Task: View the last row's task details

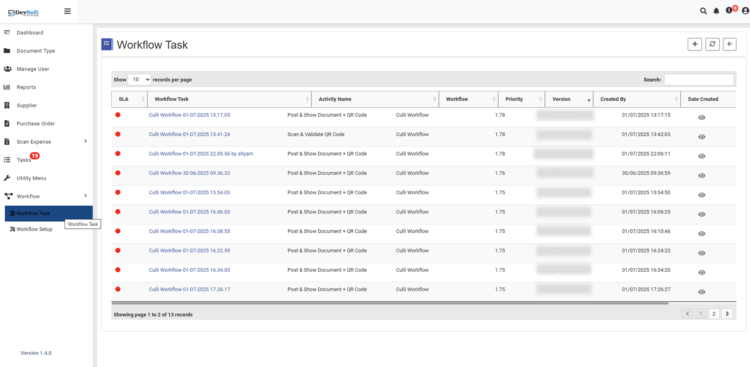Action: pyautogui.click(x=702, y=292)
